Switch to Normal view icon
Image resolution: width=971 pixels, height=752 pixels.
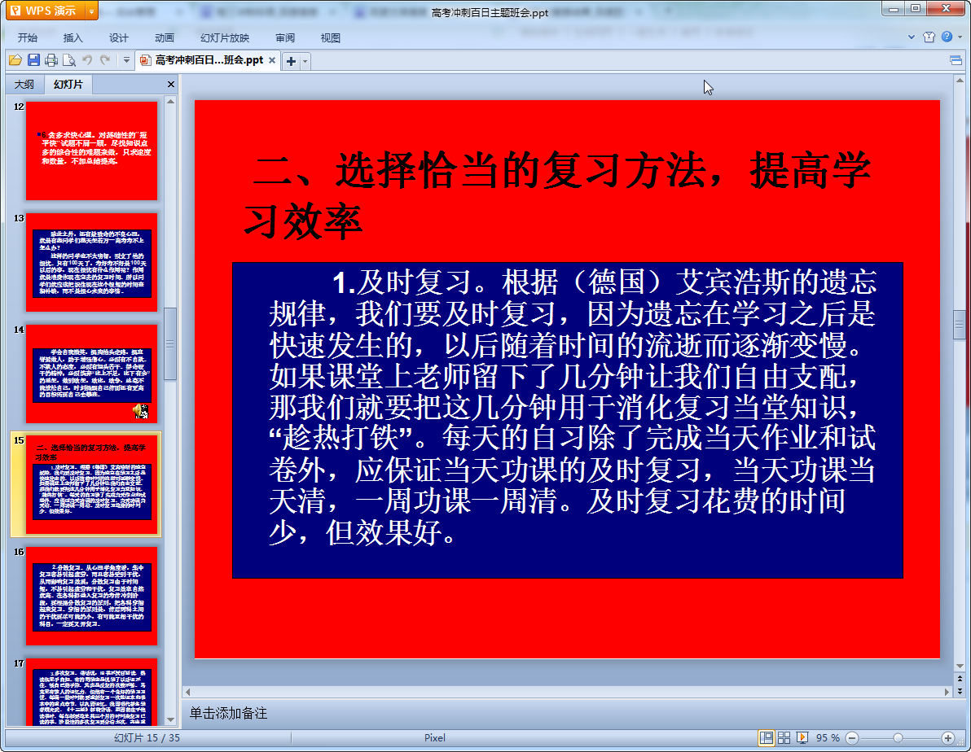[766, 738]
